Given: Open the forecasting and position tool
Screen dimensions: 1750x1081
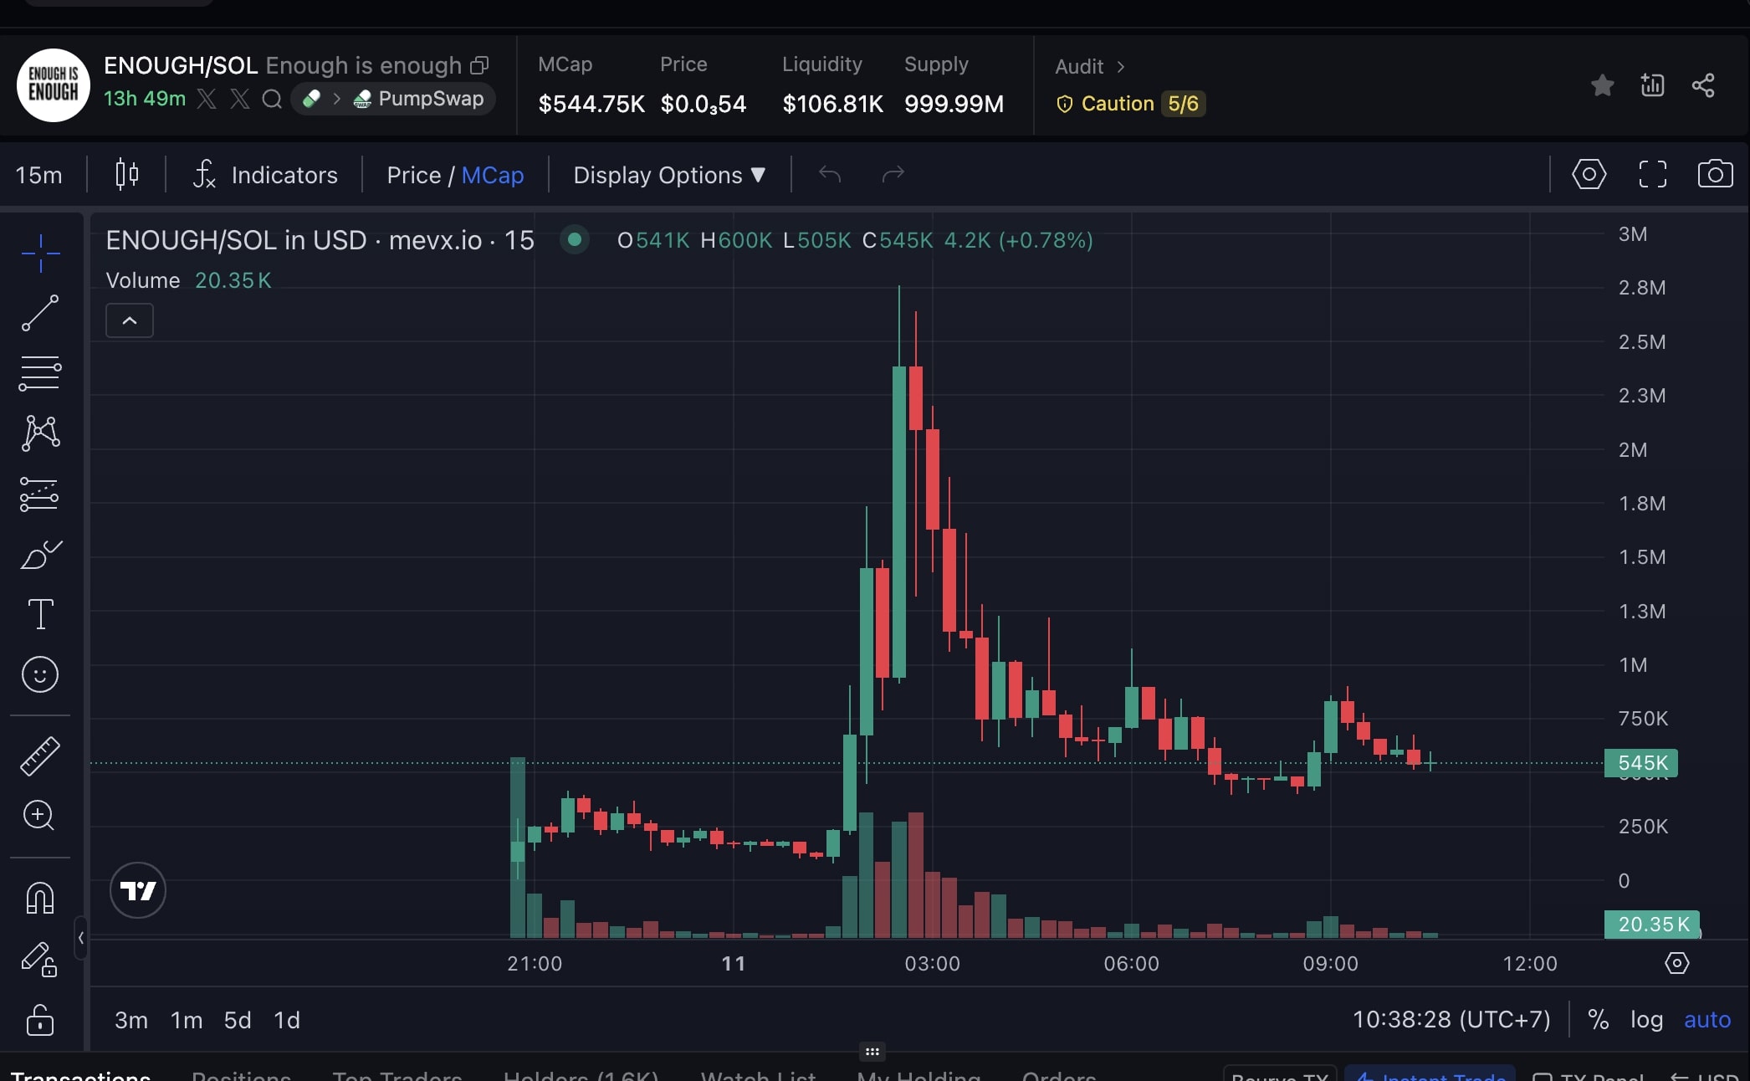Looking at the screenshot, I should (40, 494).
